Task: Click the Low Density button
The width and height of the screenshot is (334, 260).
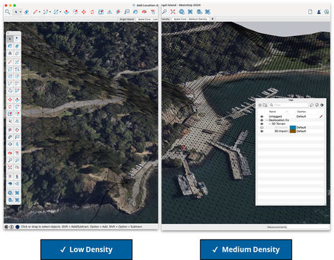Action: (86, 249)
